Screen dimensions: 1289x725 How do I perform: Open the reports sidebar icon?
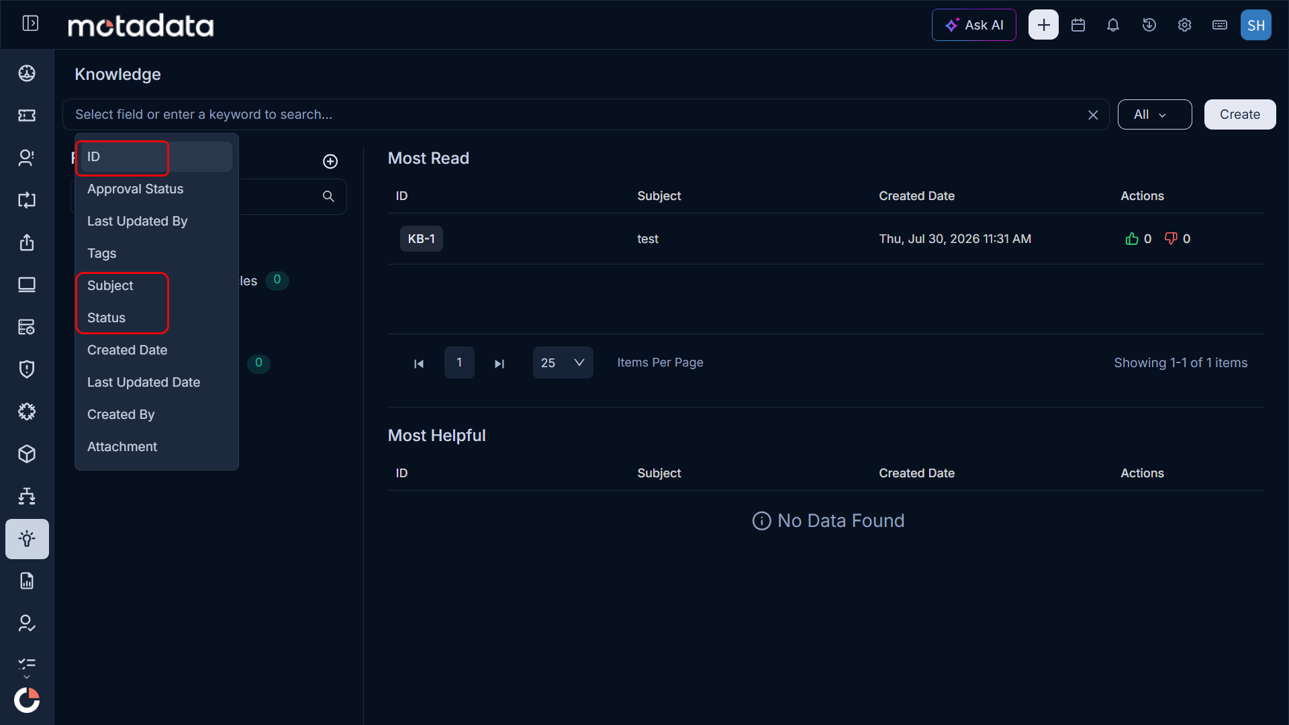(27, 581)
